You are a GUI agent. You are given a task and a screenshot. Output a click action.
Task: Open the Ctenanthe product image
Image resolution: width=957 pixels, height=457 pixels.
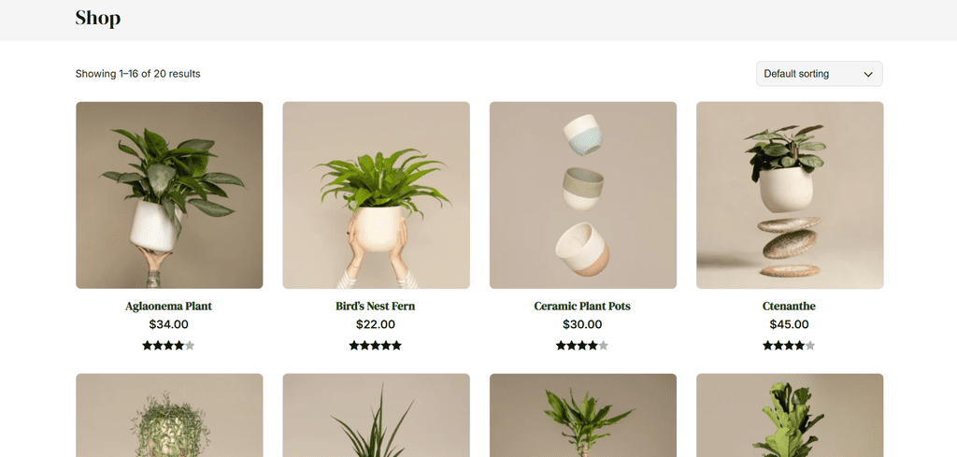(790, 195)
